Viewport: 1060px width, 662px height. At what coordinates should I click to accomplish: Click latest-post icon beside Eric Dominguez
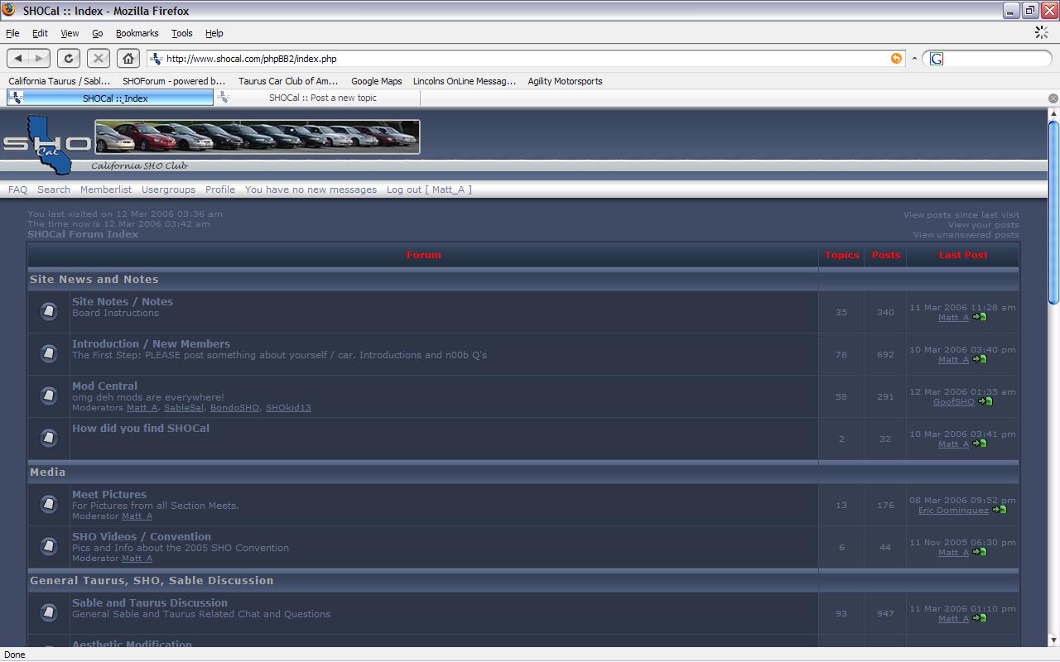point(1000,510)
